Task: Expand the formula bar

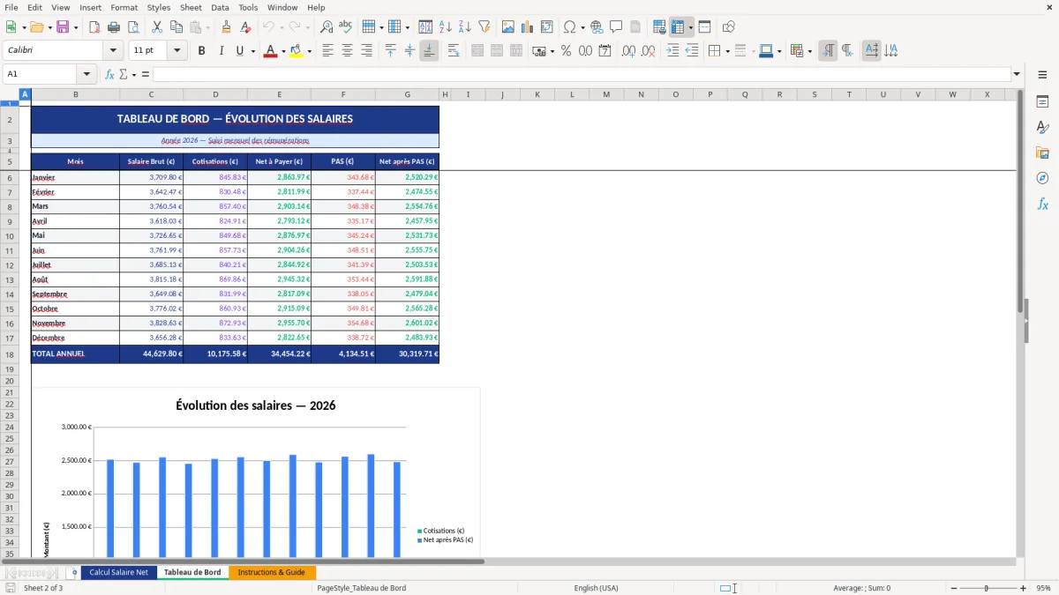Action: (x=1017, y=74)
